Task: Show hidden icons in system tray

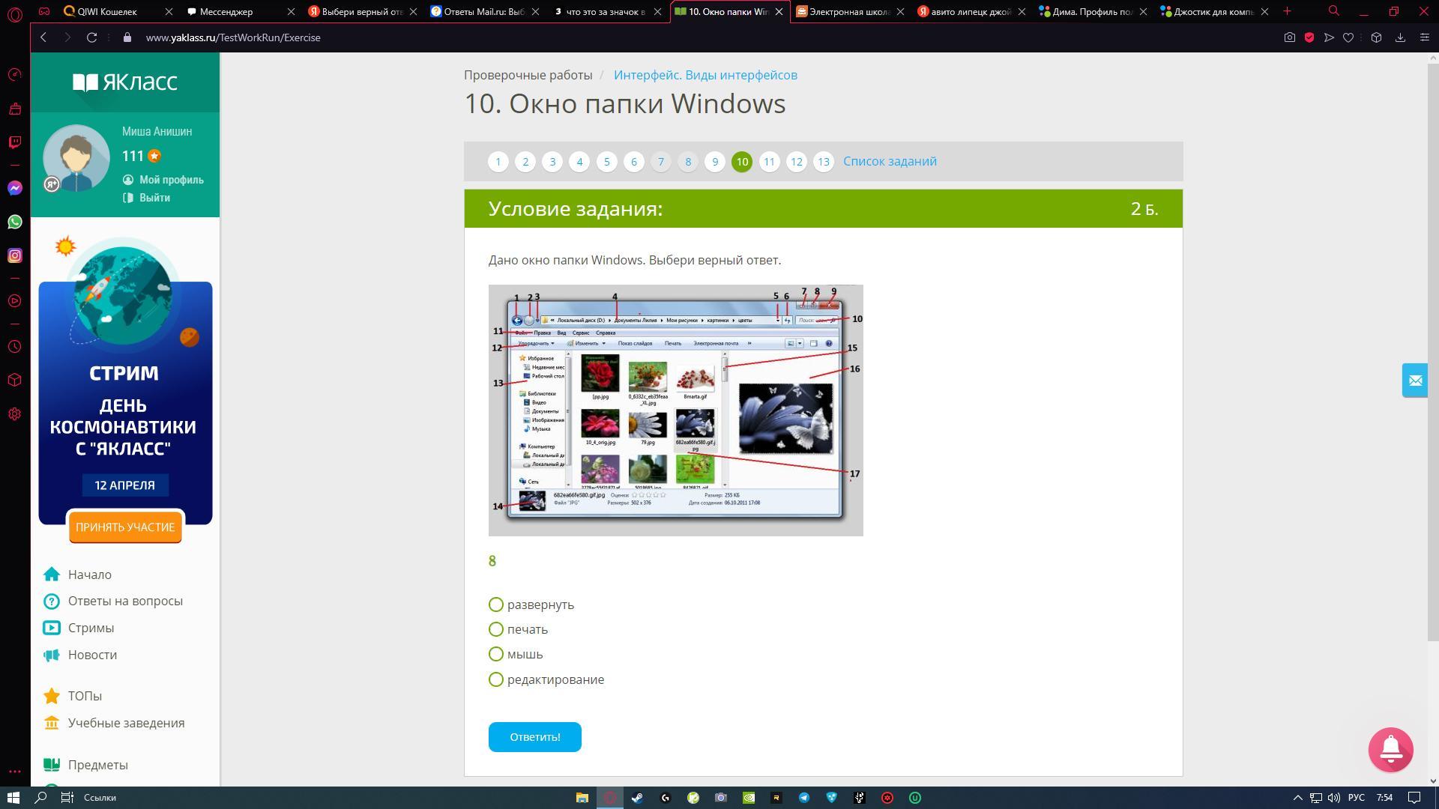Action: click(1297, 798)
